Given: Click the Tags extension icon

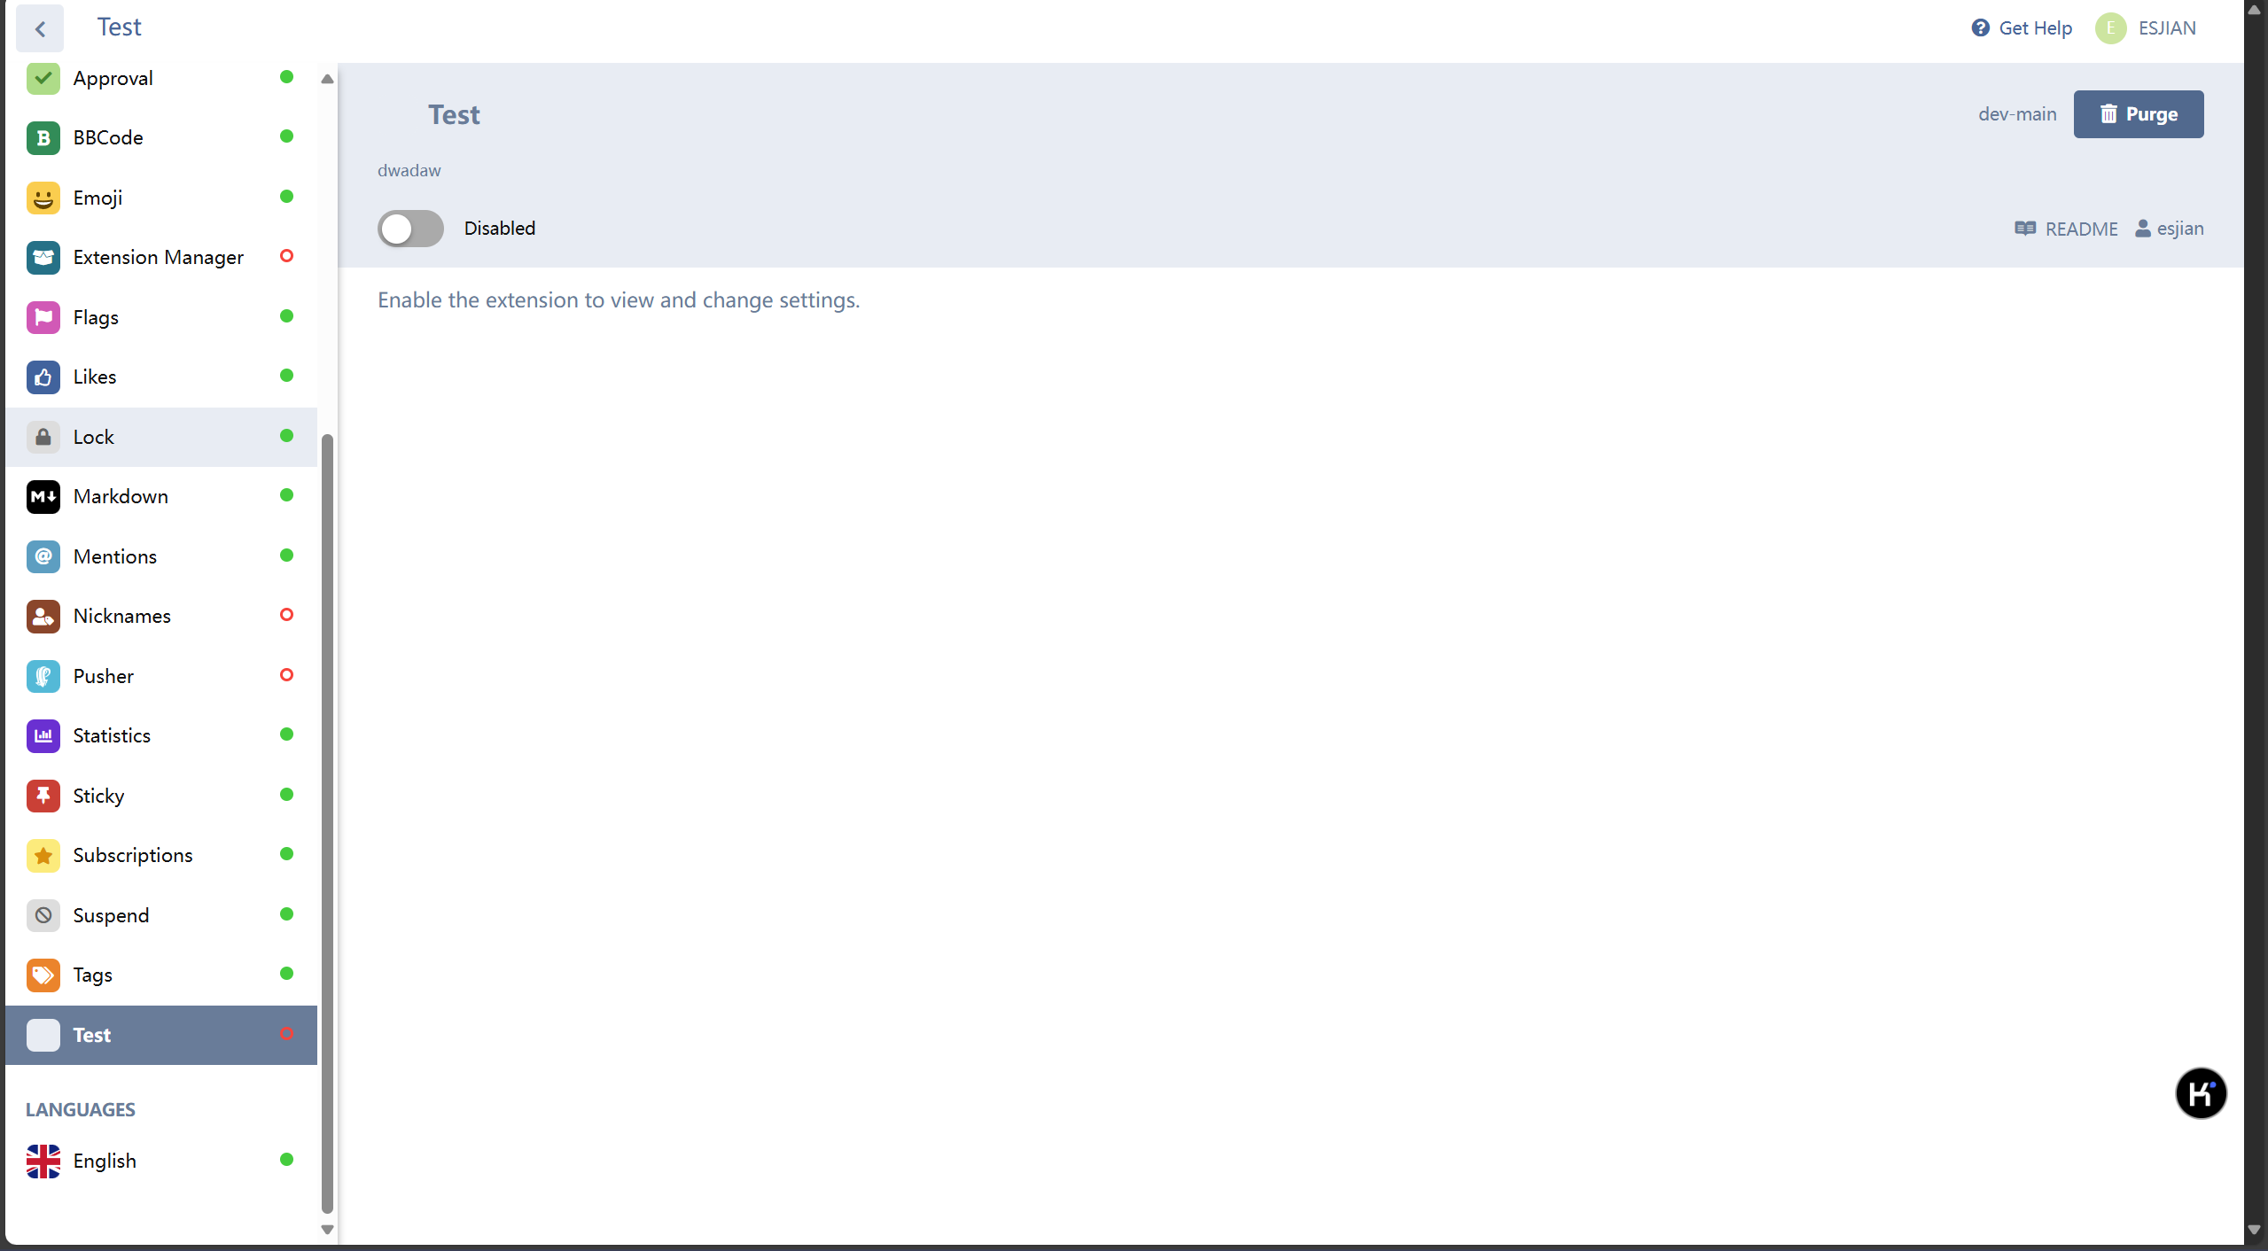Looking at the screenshot, I should point(43,975).
